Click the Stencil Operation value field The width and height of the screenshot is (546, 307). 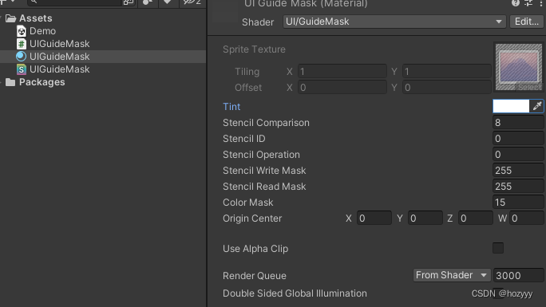click(518, 155)
